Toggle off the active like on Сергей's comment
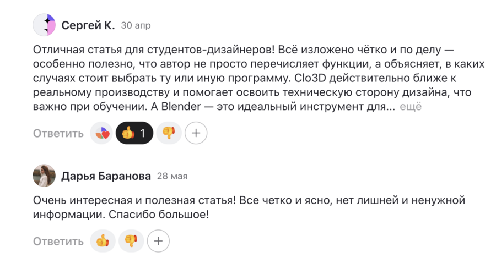Image resolution: width=496 pixels, height=263 pixels. click(134, 133)
